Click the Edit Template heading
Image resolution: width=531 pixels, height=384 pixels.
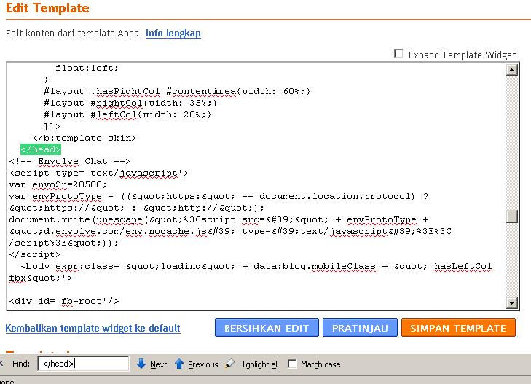point(47,8)
